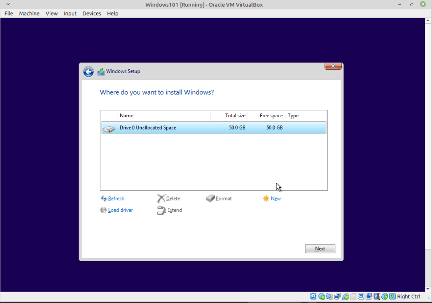
Task: Click the CPU virtualization status icon
Action: (x=377, y=296)
